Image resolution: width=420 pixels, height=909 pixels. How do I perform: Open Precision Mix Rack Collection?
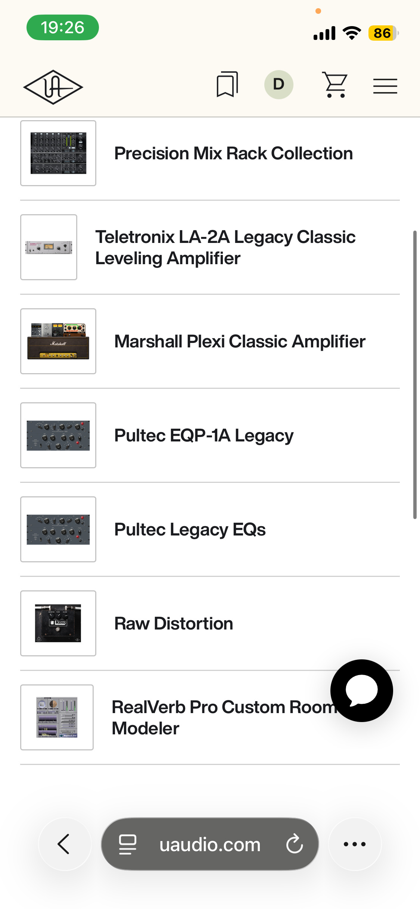pyautogui.click(x=210, y=153)
